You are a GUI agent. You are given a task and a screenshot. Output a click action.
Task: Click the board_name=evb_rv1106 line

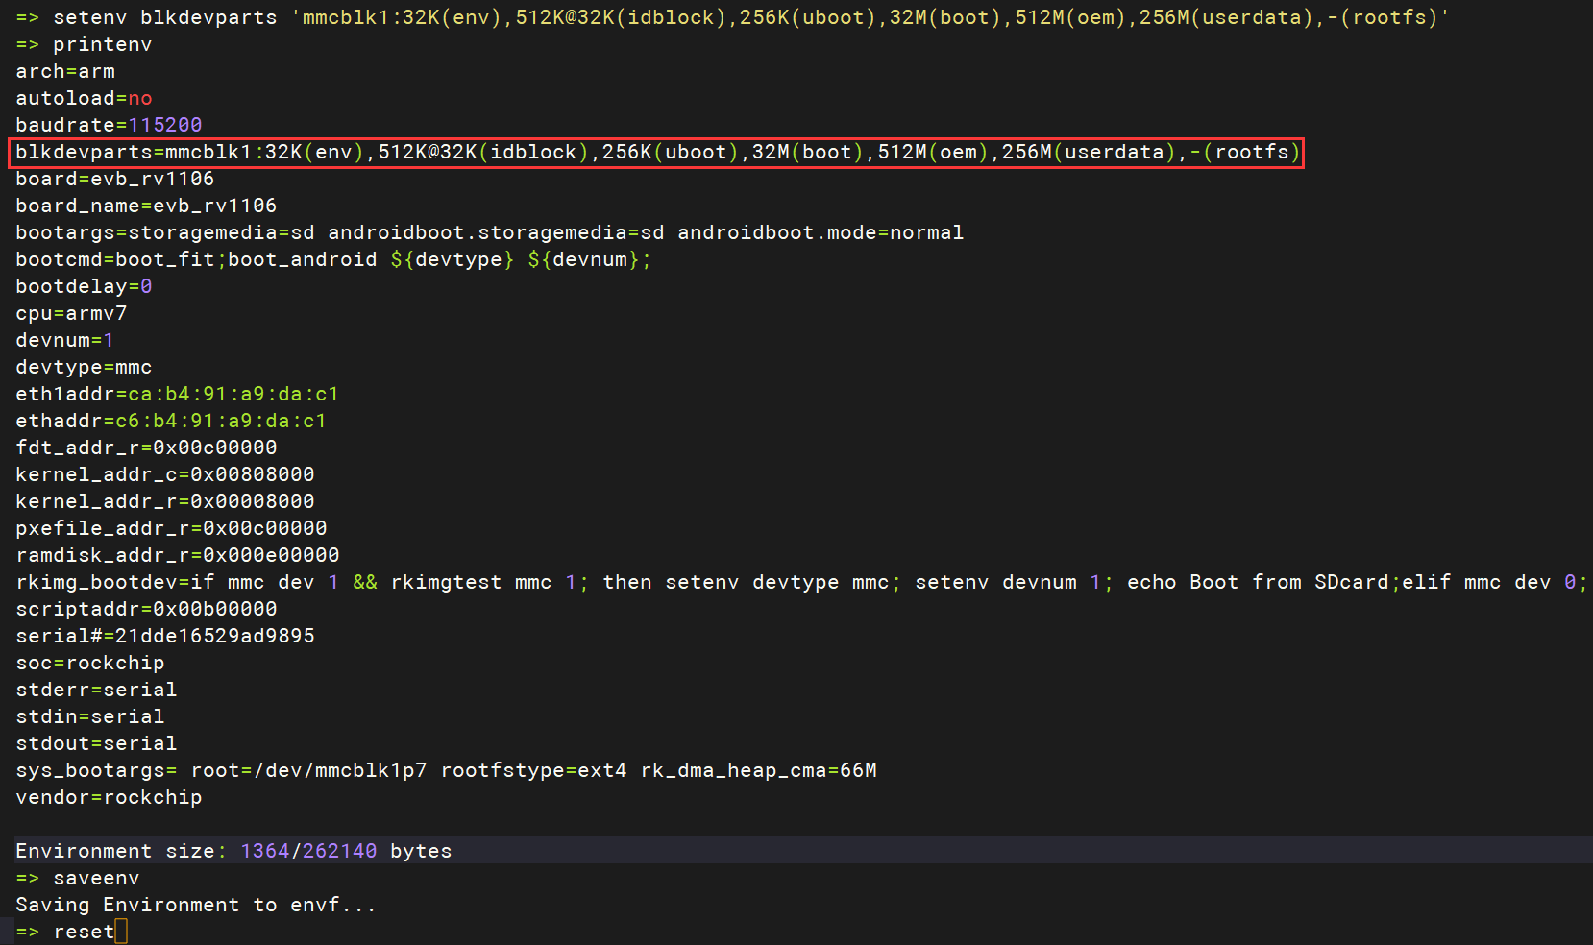[146, 206]
